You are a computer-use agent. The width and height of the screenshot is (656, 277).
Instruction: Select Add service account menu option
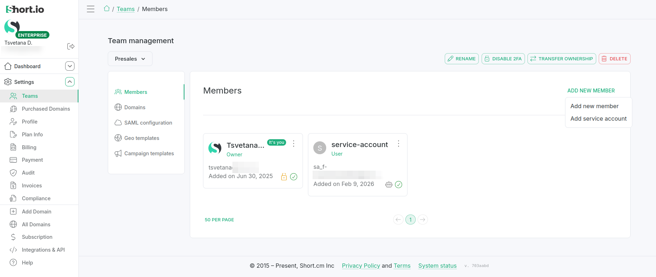point(598,119)
